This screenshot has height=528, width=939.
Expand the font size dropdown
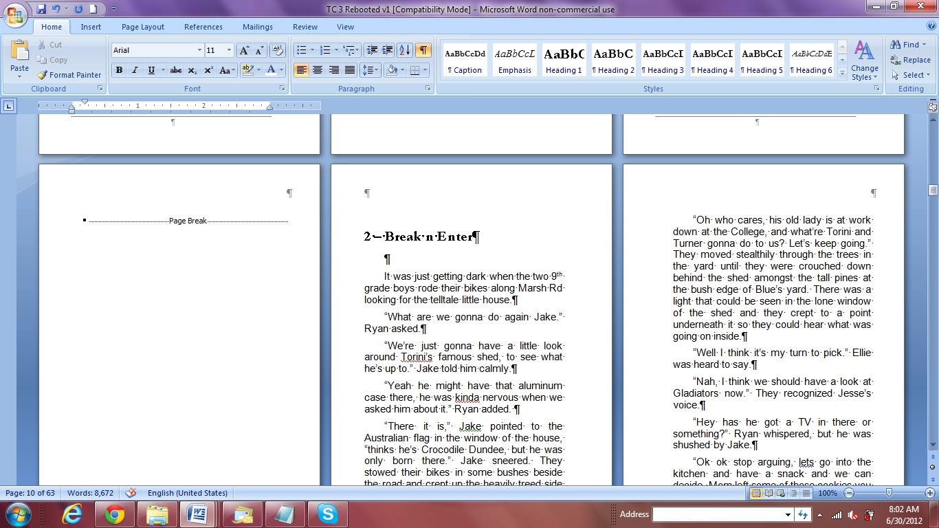pos(230,50)
